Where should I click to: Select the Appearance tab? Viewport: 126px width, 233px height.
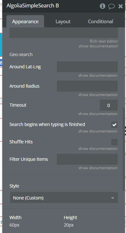click(25, 21)
